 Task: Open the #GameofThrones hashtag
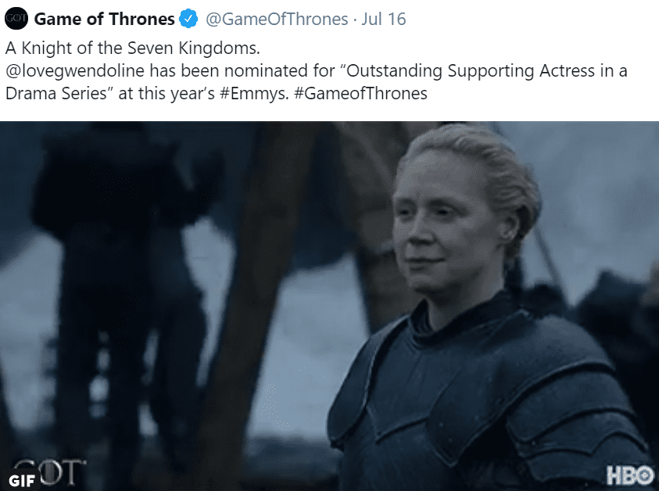tap(360, 93)
